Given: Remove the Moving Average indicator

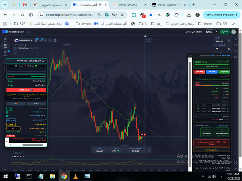Looking at the screenshot, I should 37,48.
